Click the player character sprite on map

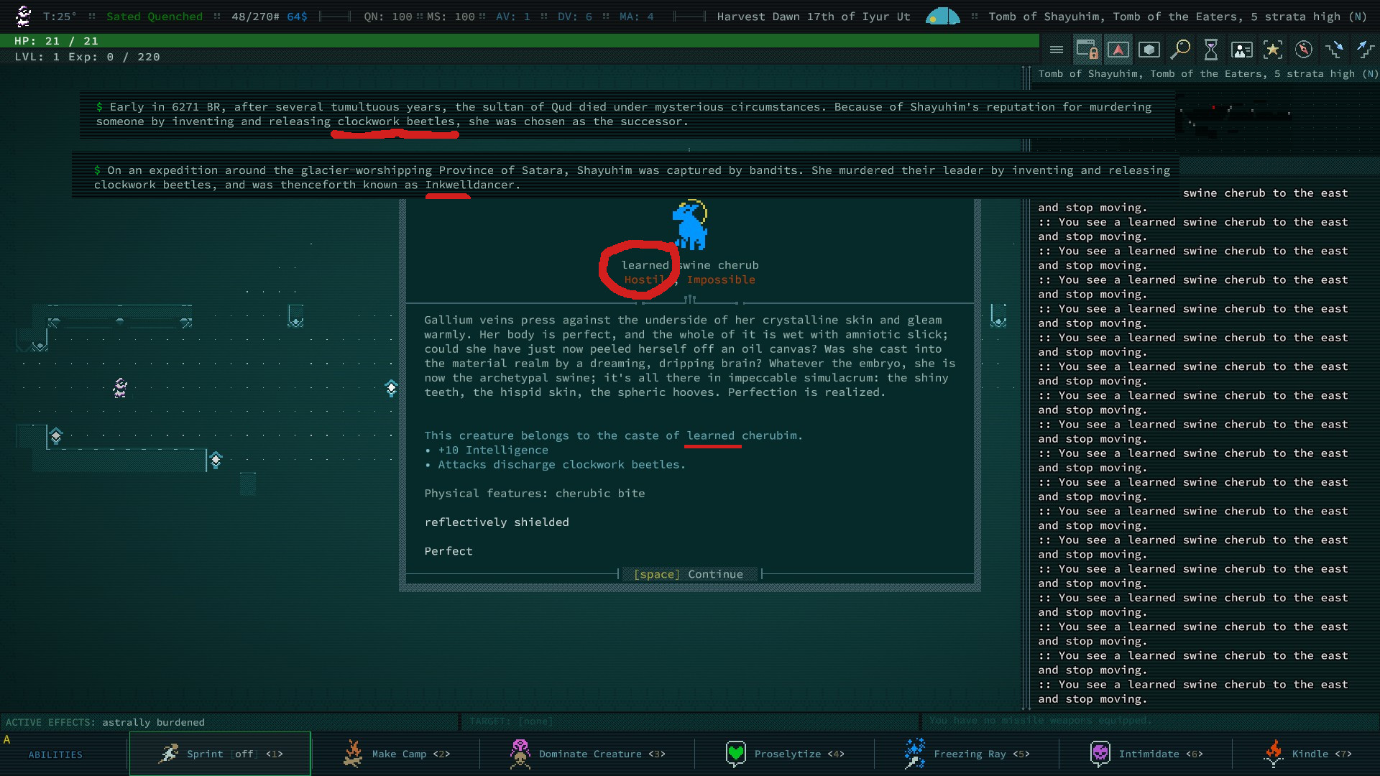pyautogui.click(x=120, y=389)
